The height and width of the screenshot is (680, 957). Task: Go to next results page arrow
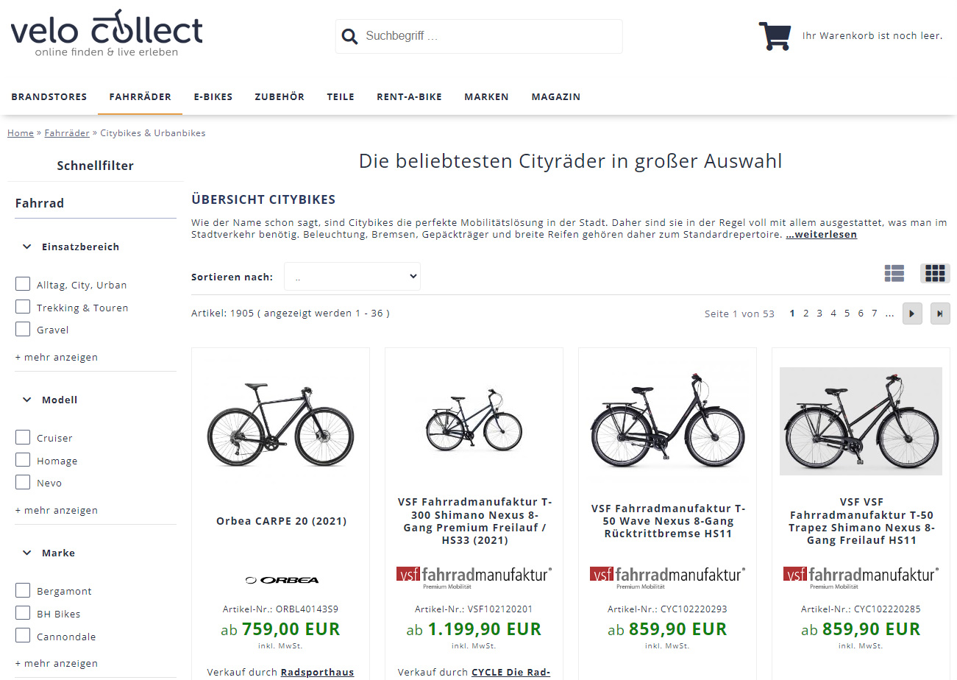[912, 314]
